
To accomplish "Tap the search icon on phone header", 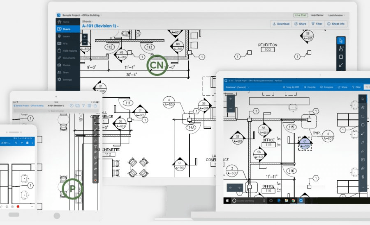I will pyautogui.click(x=16, y=143).
